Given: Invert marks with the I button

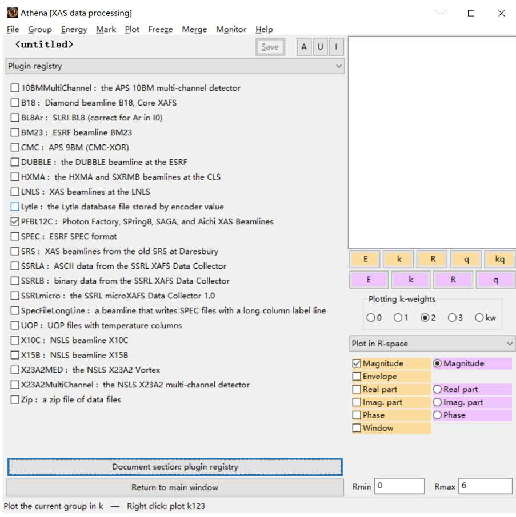Looking at the screenshot, I should [336, 47].
